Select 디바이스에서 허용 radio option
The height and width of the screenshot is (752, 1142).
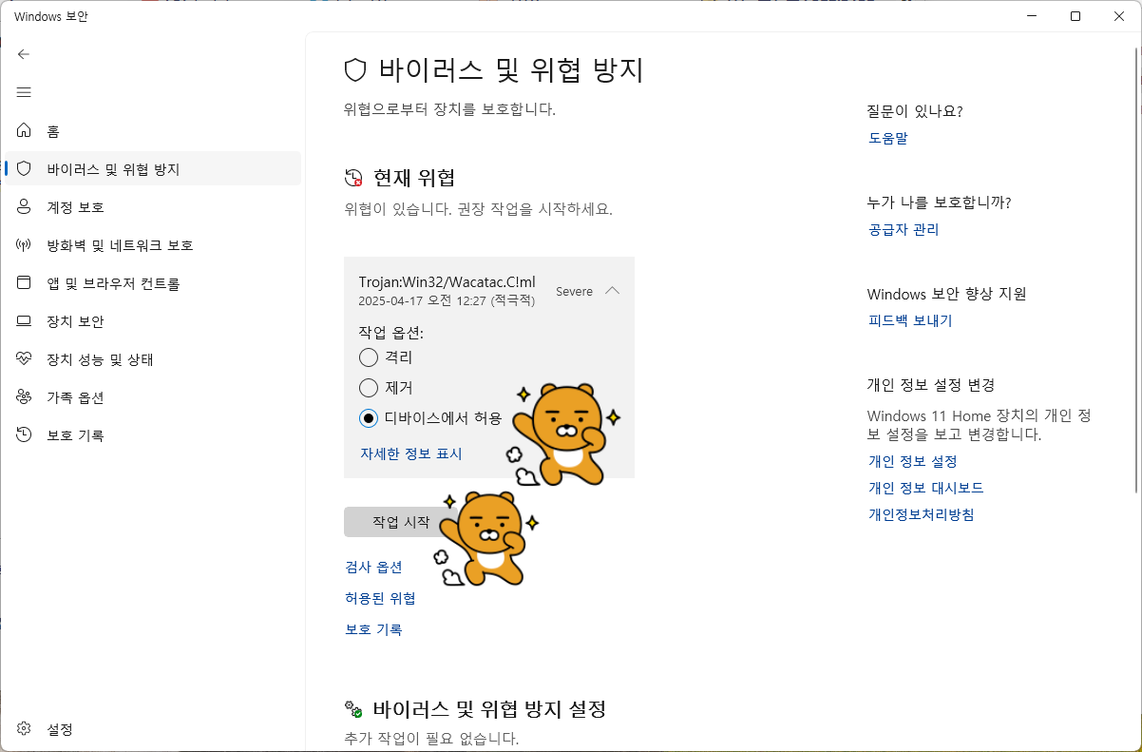click(369, 418)
